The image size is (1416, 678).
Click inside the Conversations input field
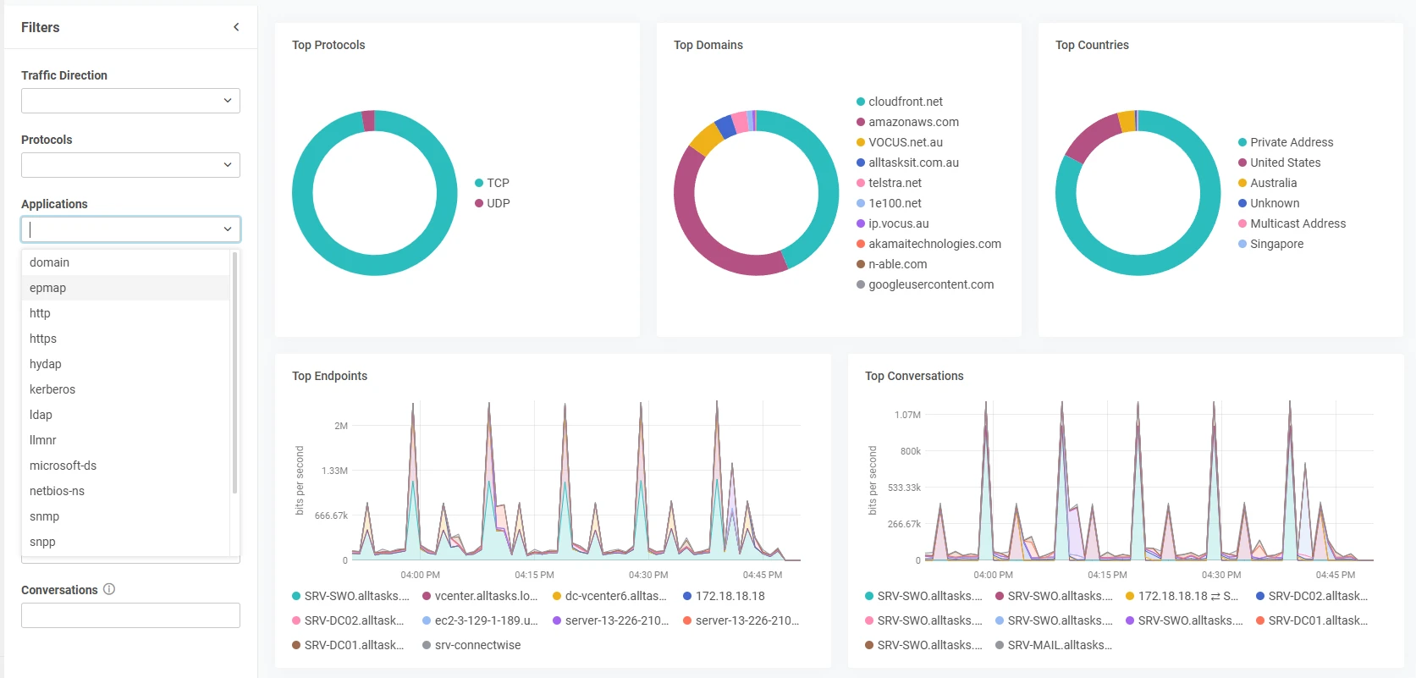tap(130, 615)
